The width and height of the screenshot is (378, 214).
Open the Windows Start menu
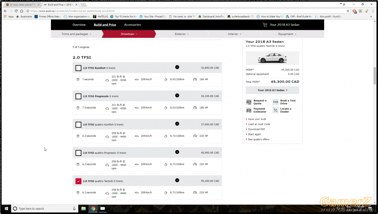click(6, 209)
